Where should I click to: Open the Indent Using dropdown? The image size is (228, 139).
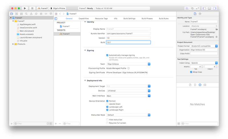coord(204,63)
